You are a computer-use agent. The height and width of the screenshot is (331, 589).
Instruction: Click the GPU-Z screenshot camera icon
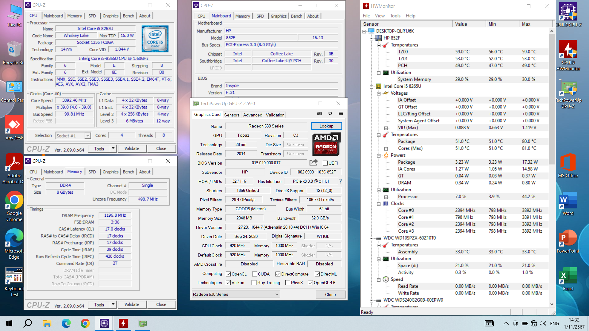[x=320, y=113]
